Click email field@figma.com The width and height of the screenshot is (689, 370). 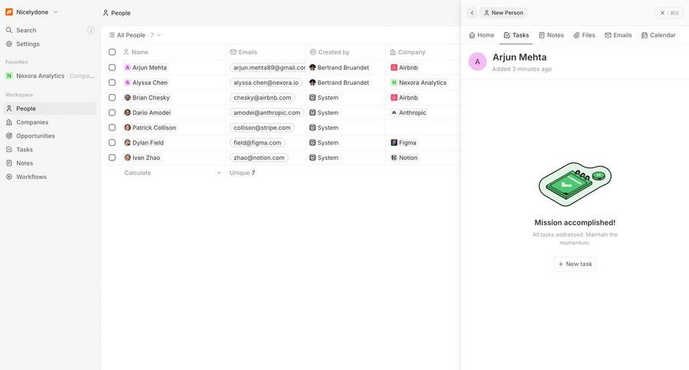tap(257, 143)
